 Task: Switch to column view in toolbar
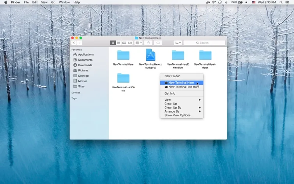coord(124,43)
